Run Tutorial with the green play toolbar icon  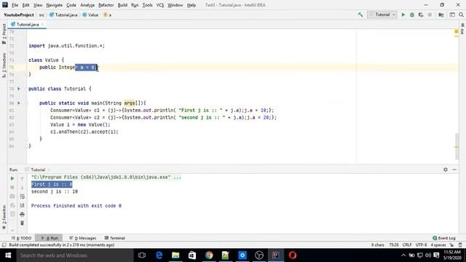(403, 15)
